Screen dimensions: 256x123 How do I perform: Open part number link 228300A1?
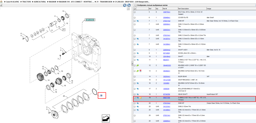(167, 24)
